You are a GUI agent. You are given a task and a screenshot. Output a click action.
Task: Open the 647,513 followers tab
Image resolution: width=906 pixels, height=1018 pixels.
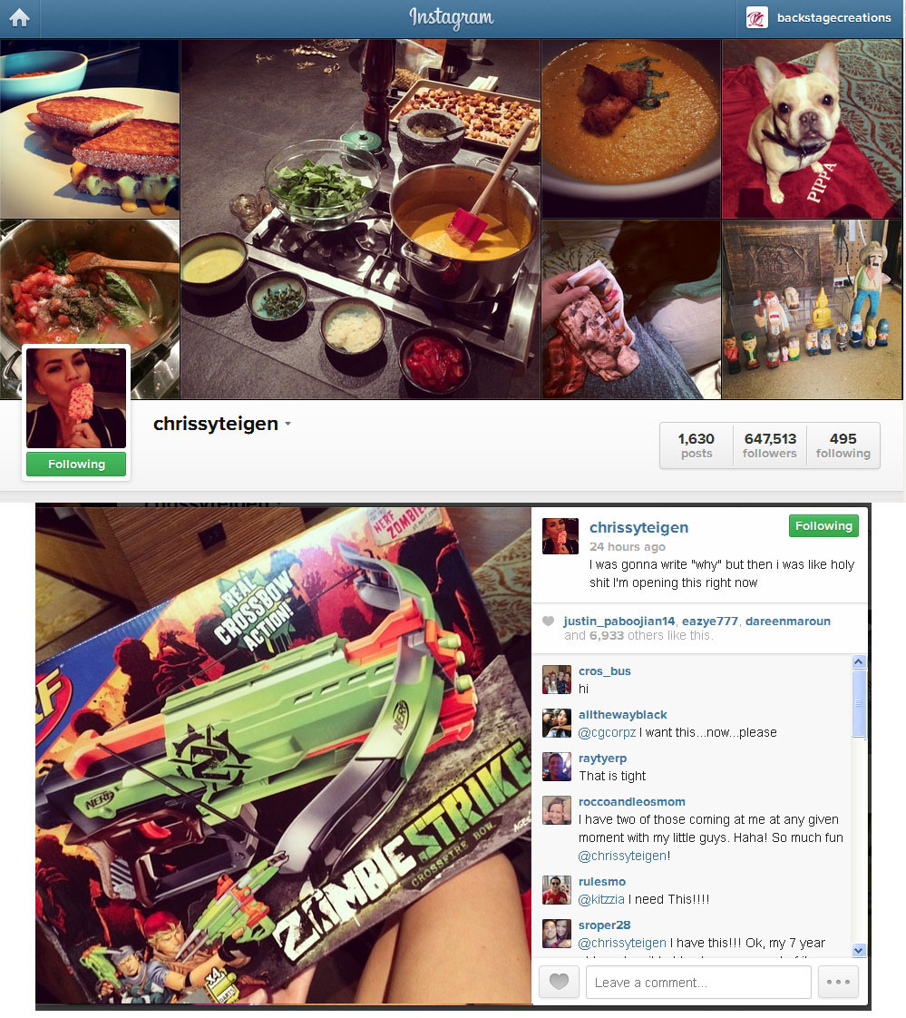tap(770, 445)
